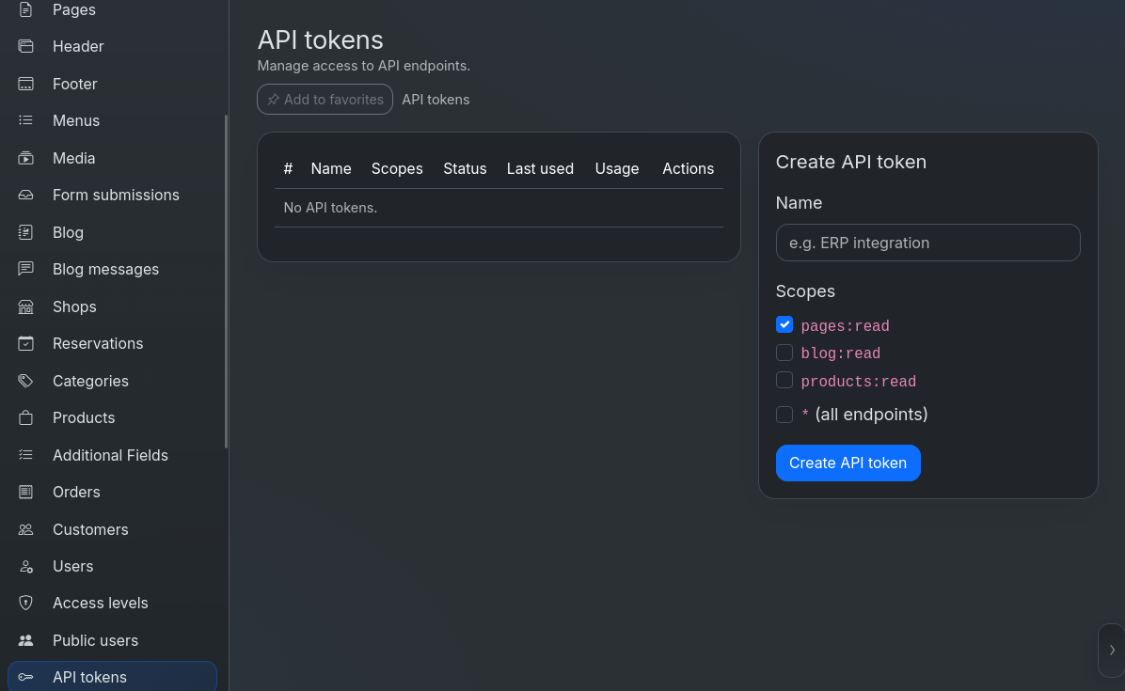Click the Pages sidebar icon

(x=25, y=9)
